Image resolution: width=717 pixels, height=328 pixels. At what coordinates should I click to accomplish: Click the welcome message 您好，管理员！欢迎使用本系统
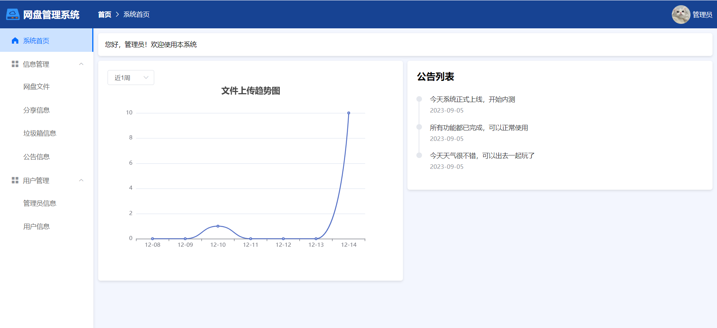coord(151,45)
